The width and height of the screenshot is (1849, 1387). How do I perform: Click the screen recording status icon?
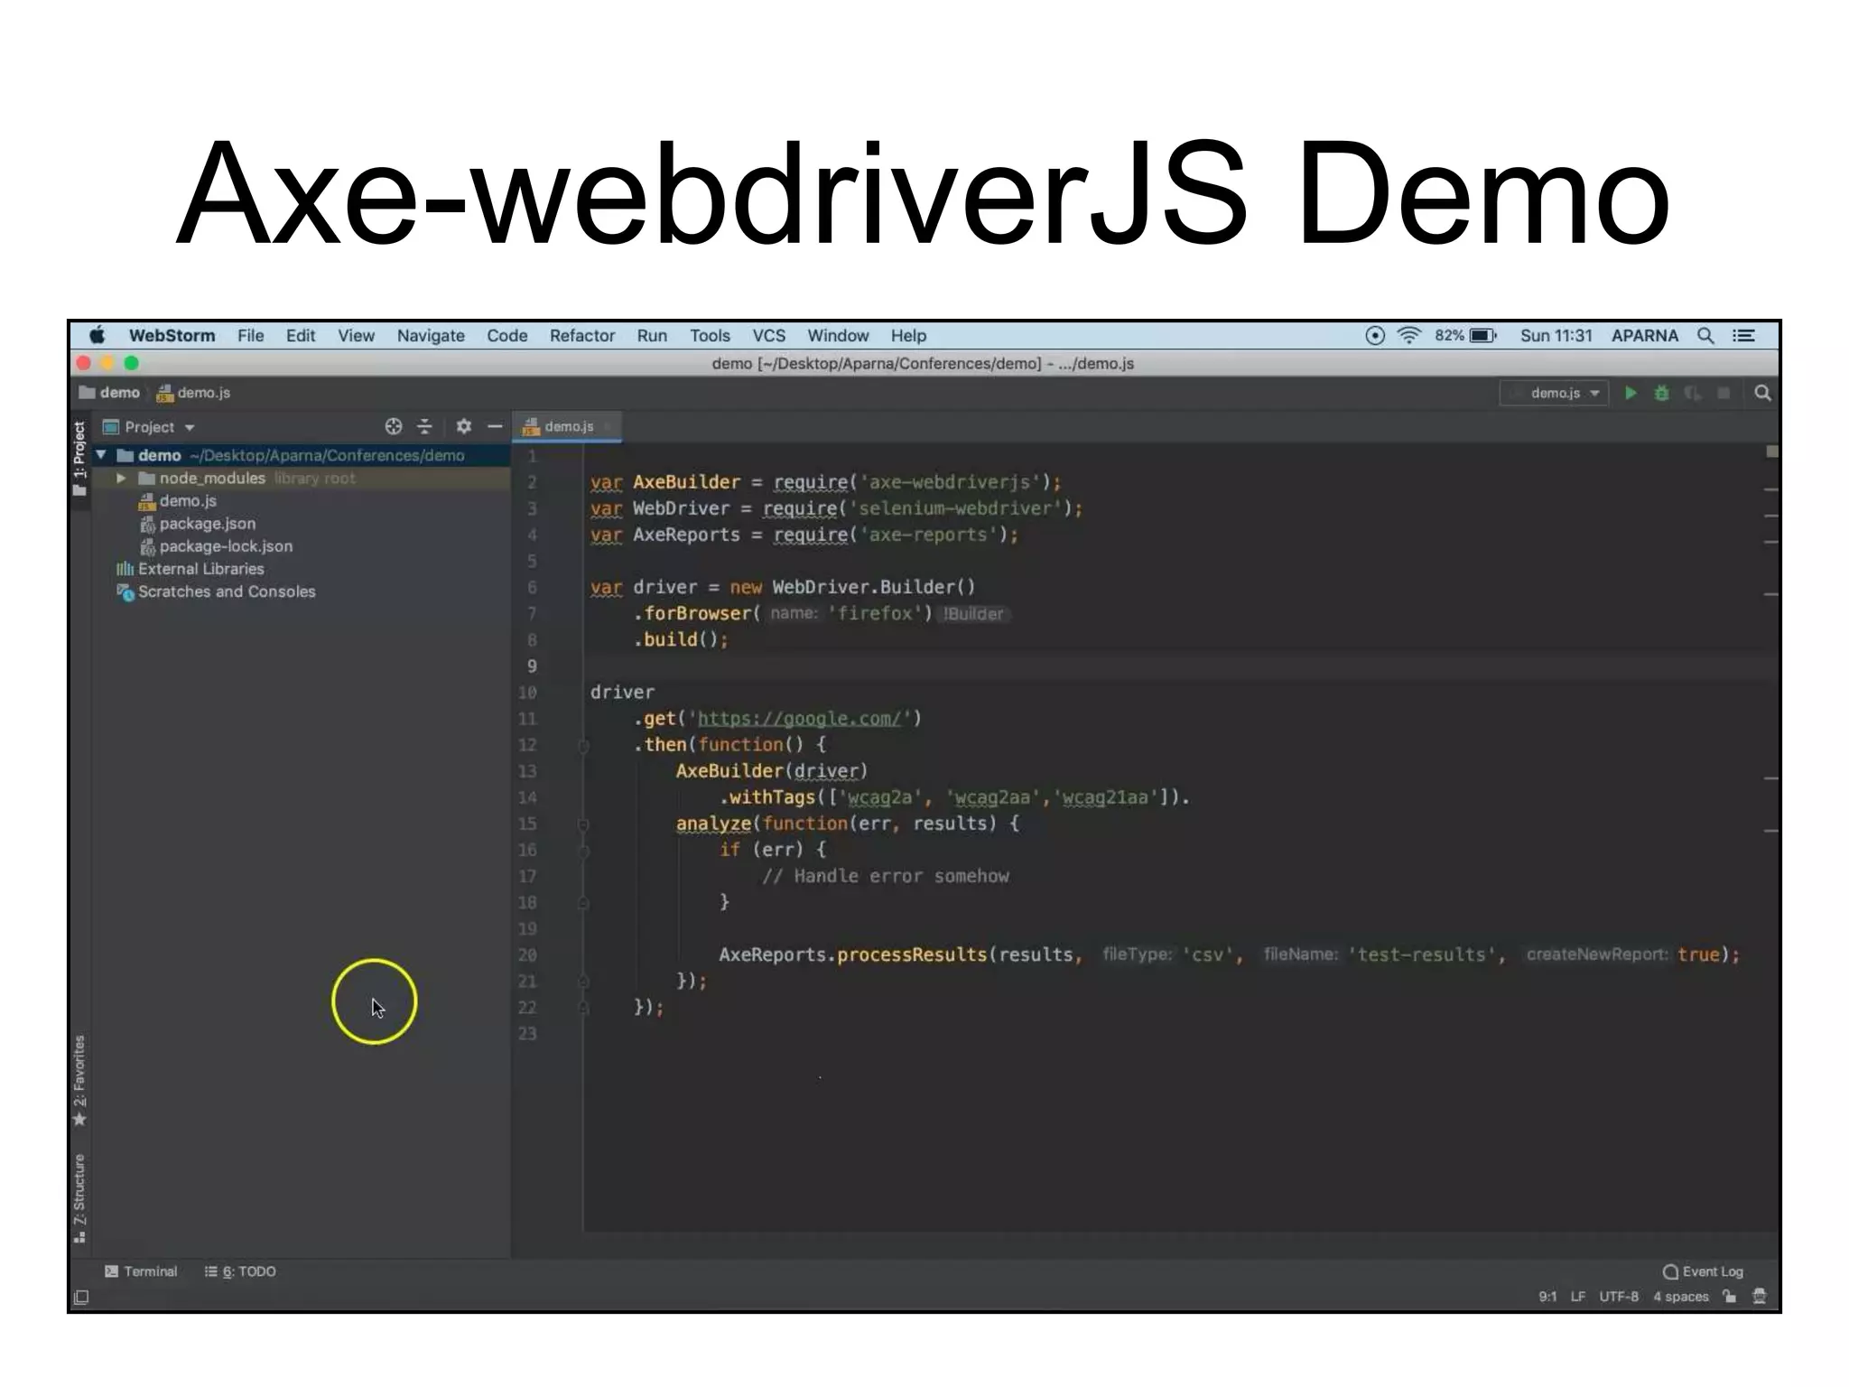click(x=1374, y=336)
